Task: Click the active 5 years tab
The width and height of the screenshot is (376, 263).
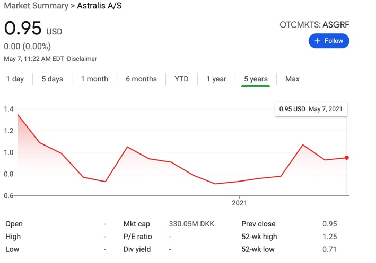Action: pos(256,79)
